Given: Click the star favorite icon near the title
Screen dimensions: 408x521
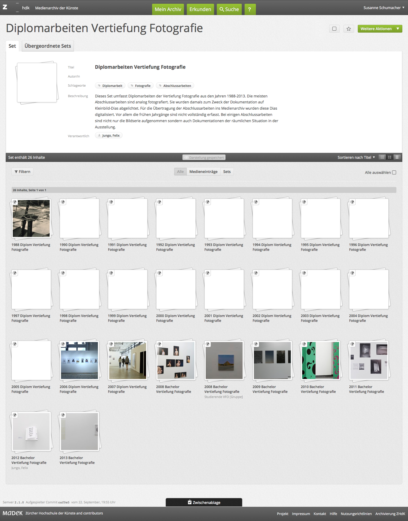Looking at the screenshot, I should pos(348,29).
